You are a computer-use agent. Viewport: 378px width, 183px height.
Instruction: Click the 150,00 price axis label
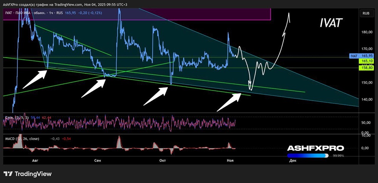tap(366, 83)
